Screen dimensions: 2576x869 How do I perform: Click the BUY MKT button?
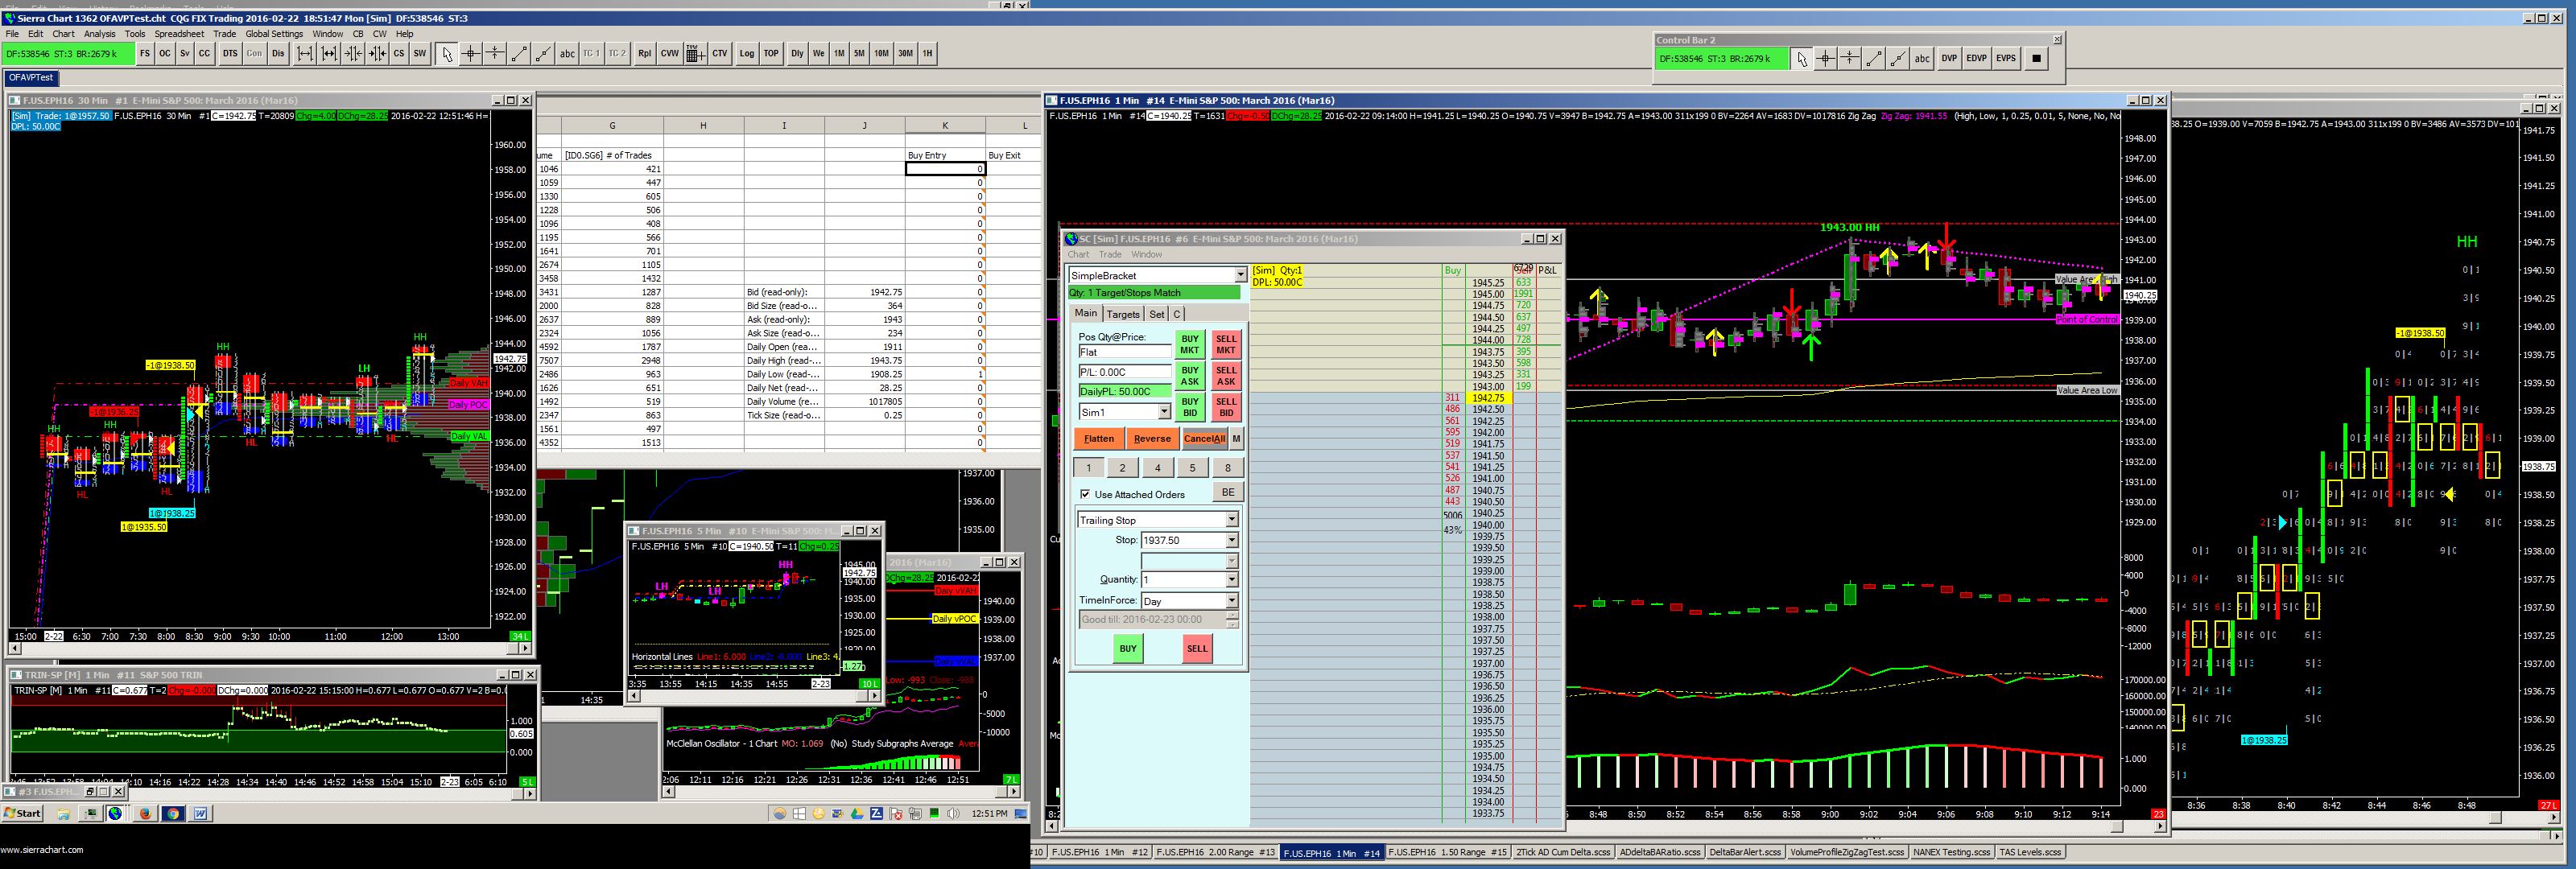pos(1189,344)
